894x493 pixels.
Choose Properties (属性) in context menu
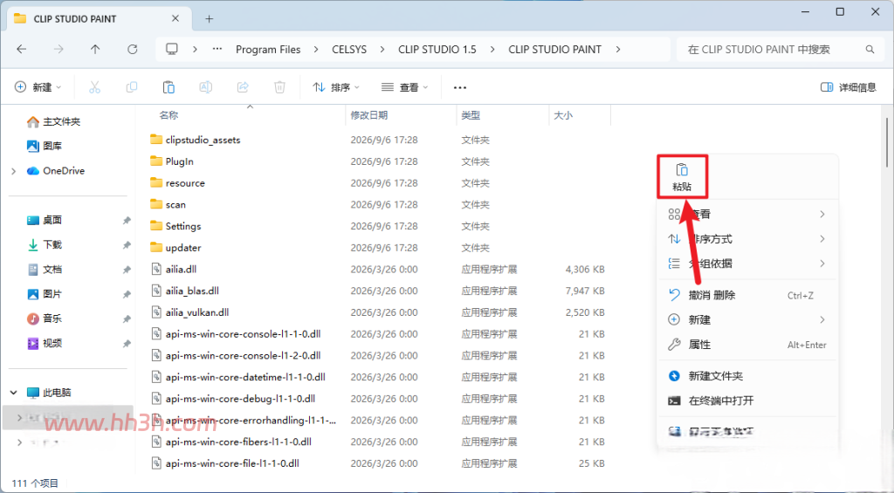click(x=747, y=345)
